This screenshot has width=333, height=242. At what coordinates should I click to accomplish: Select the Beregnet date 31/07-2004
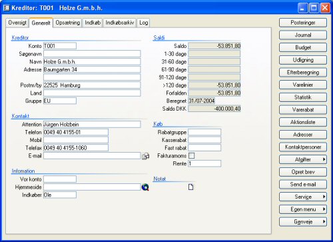202,101
